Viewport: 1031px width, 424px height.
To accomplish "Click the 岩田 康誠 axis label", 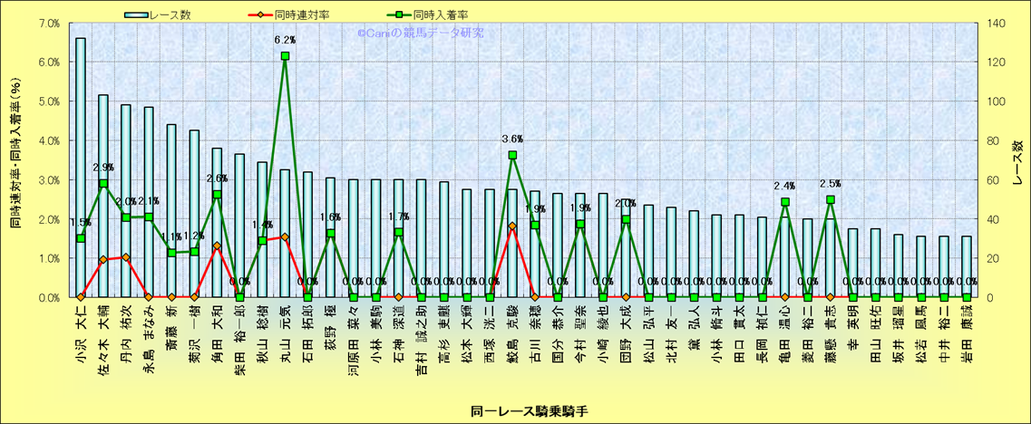I will point(967,340).
